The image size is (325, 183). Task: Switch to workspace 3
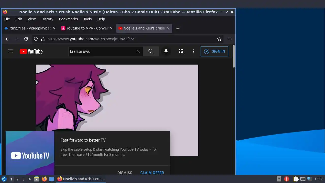click(x=23, y=179)
